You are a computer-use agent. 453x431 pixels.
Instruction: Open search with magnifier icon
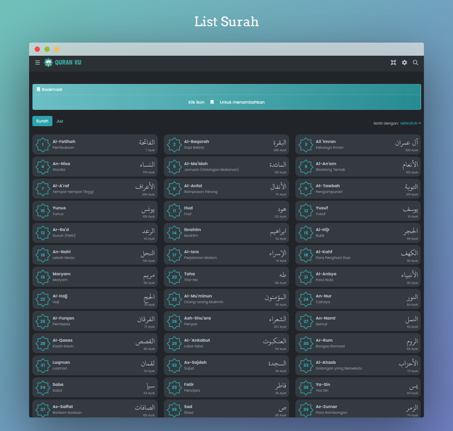(x=415, y=62)
